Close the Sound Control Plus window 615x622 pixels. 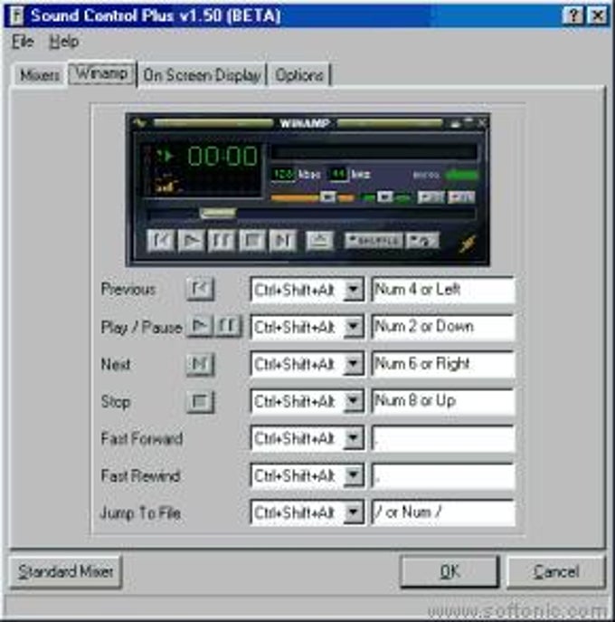click(597, 16)
